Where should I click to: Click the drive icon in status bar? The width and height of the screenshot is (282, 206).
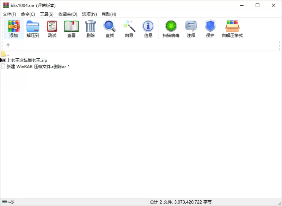coord(5,202)
